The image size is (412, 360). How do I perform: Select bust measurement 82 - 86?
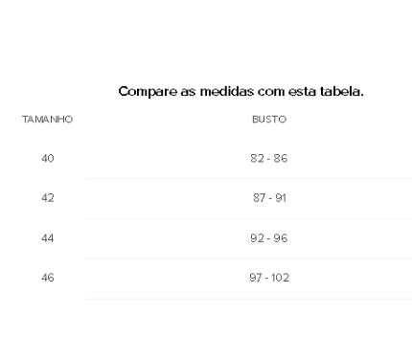tap(269, 158)
